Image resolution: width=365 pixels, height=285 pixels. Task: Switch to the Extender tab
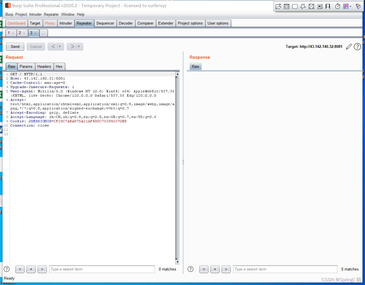pyautogui.click(x=166, y=23)
